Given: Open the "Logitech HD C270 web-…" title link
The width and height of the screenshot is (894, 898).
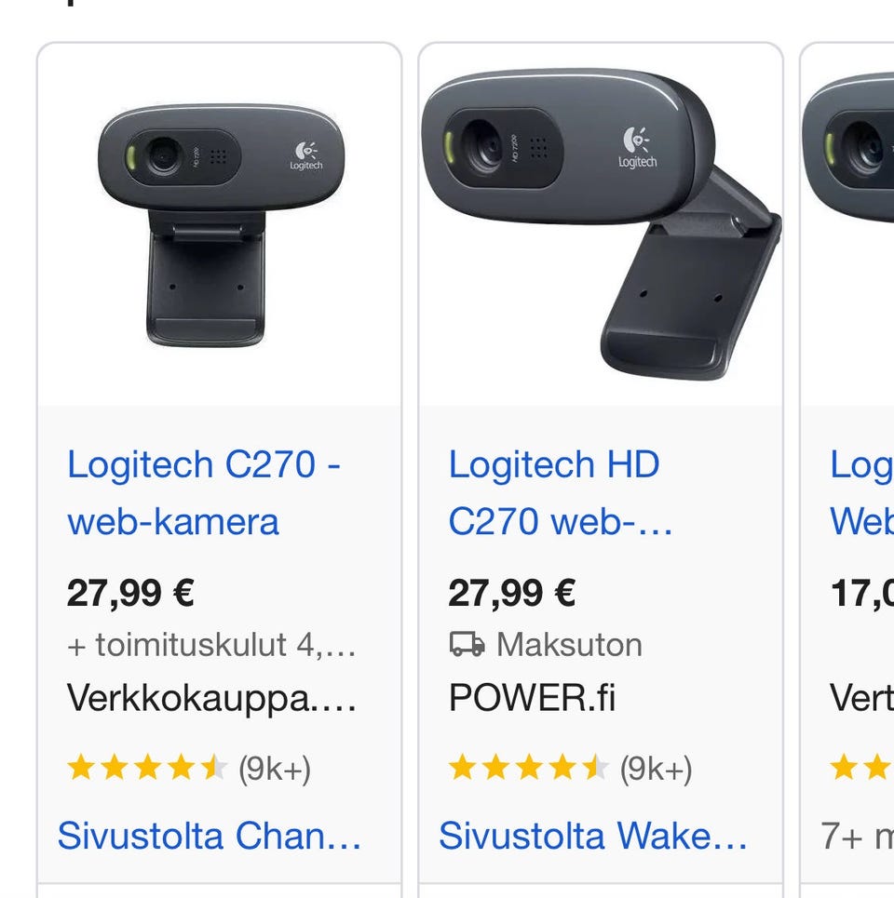Looking at the screenshot, I should tap(560, 492).
